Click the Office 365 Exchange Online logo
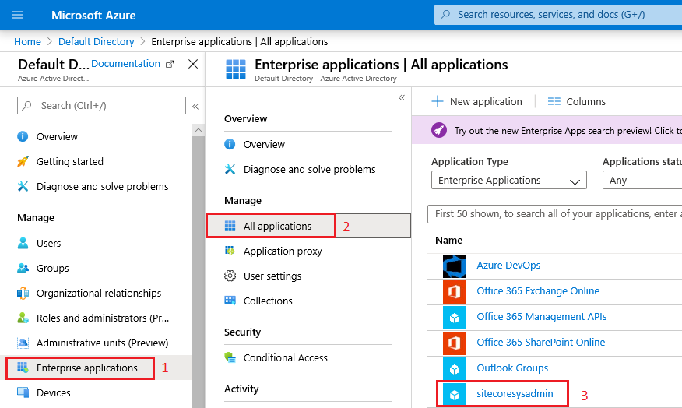The height and width of the screenshot is (408, 682). (x=455, y=291)
